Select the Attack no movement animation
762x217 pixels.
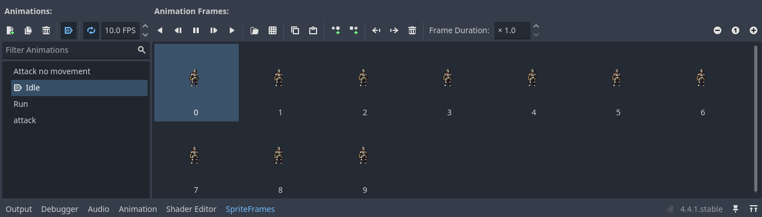[x=79, y=71]
